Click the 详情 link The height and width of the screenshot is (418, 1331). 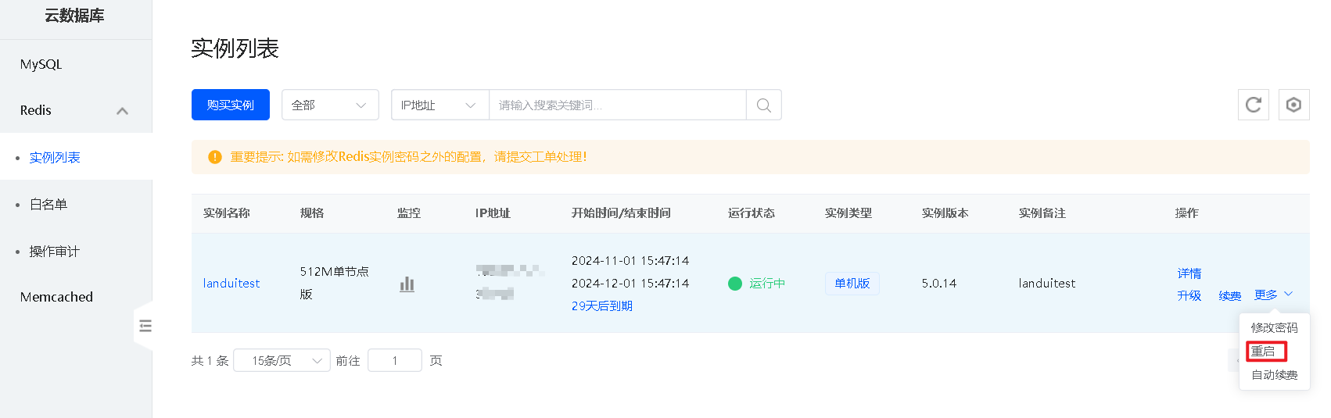1189,273
